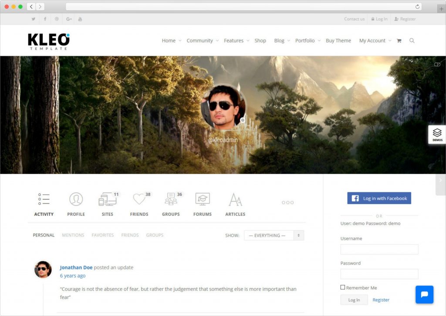Click the blue chat bubble button

(424, 294)
